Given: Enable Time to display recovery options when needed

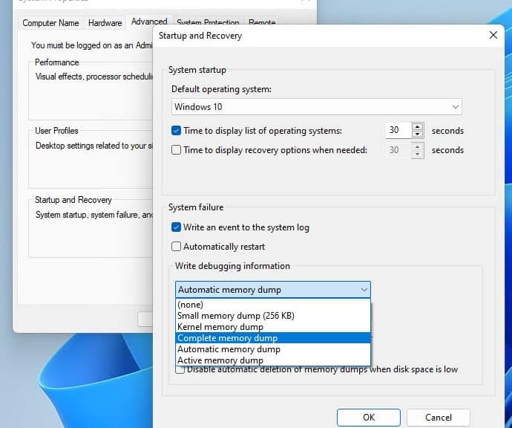Looking at the screenshot, I should pyautogui.click(x=176, y=150).
